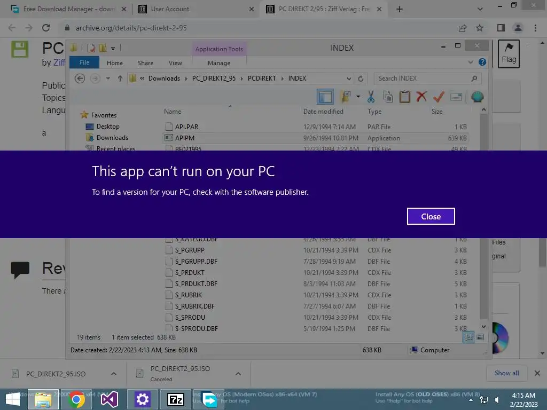Bookmark this page with the star icon
The height and width of the screenshot is (410, 547).
coord(480,28)
